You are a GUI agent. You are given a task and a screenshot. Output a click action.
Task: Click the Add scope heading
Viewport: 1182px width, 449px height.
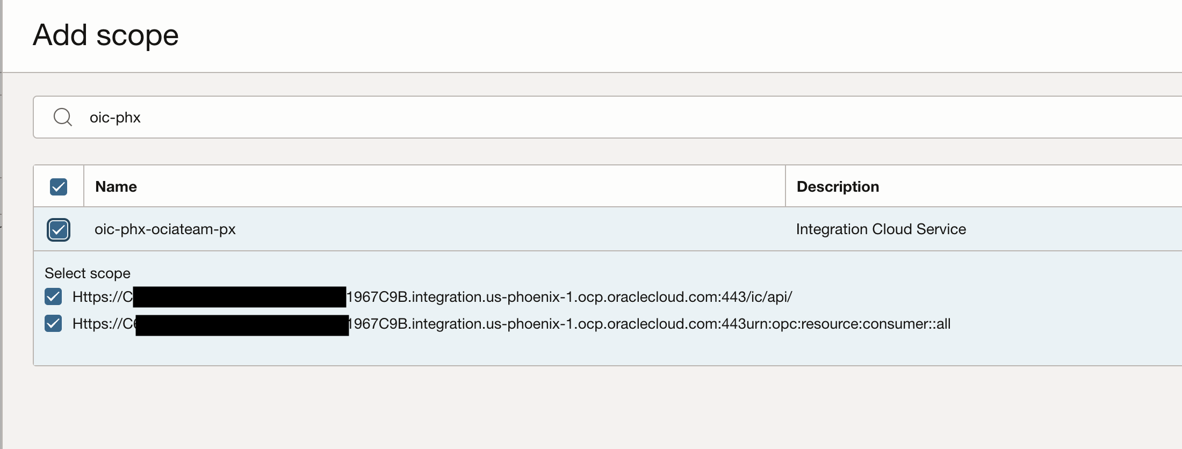coord(106,35)
